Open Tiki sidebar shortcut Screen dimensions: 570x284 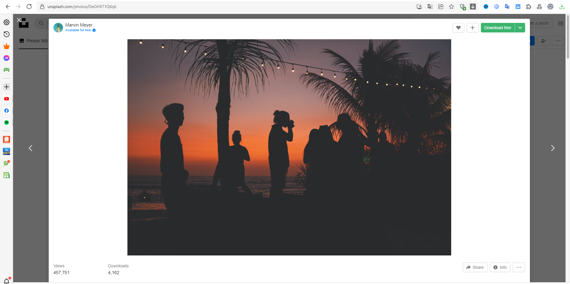click(7, 151)
